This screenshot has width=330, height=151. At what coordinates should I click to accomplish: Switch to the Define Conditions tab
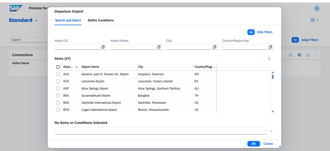pyautogui.click(x=101, y=21)
